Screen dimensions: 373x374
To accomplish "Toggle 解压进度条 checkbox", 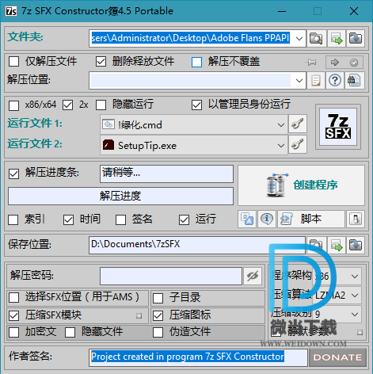I will pos(13,174).
